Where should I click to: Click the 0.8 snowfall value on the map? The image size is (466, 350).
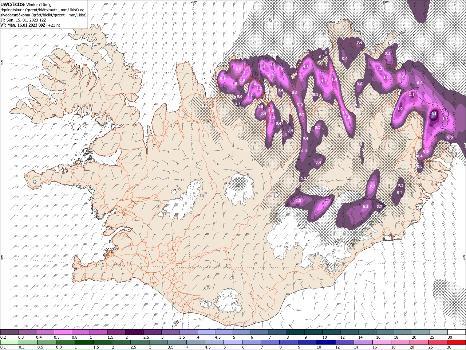point(239,69)
